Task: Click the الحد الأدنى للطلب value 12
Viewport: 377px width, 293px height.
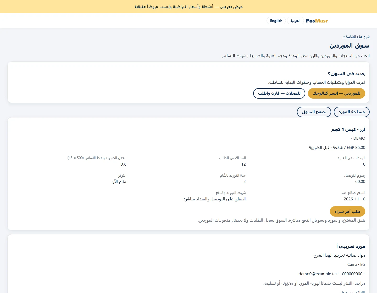Action: [x=243, y=164]
